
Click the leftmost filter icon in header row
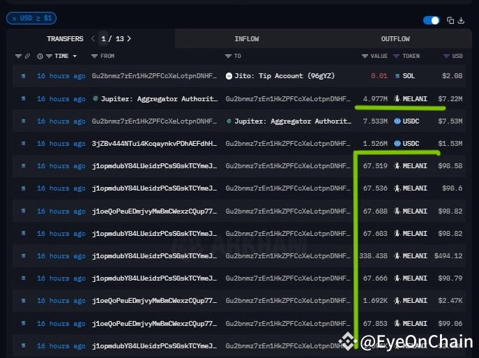(x=18, y=57)
